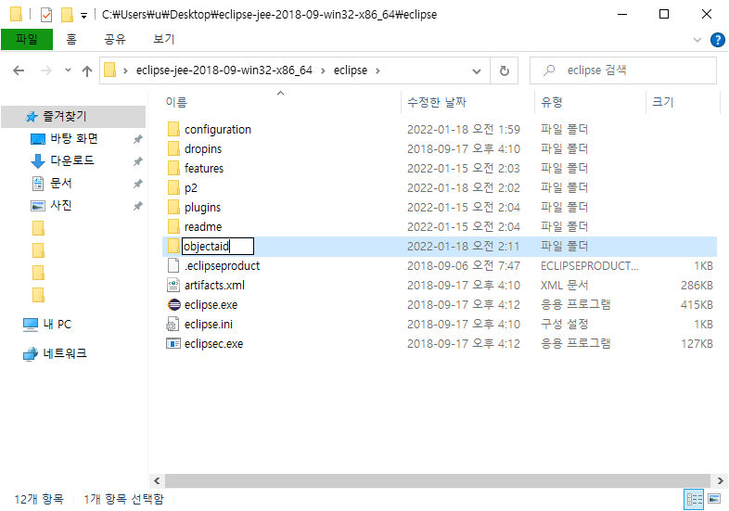
Task: Click the pin icon beside 사진
Action: [137, 206]
